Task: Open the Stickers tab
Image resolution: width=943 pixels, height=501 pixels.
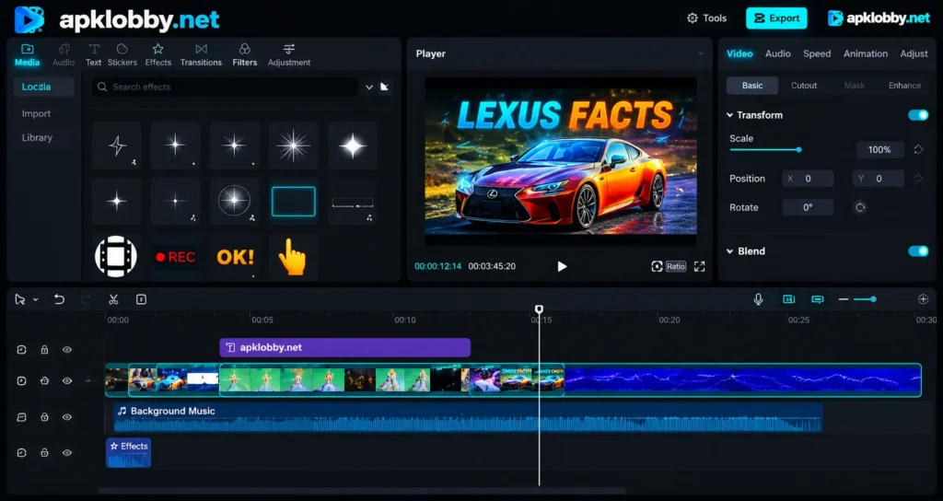Action: click(122, 54)
